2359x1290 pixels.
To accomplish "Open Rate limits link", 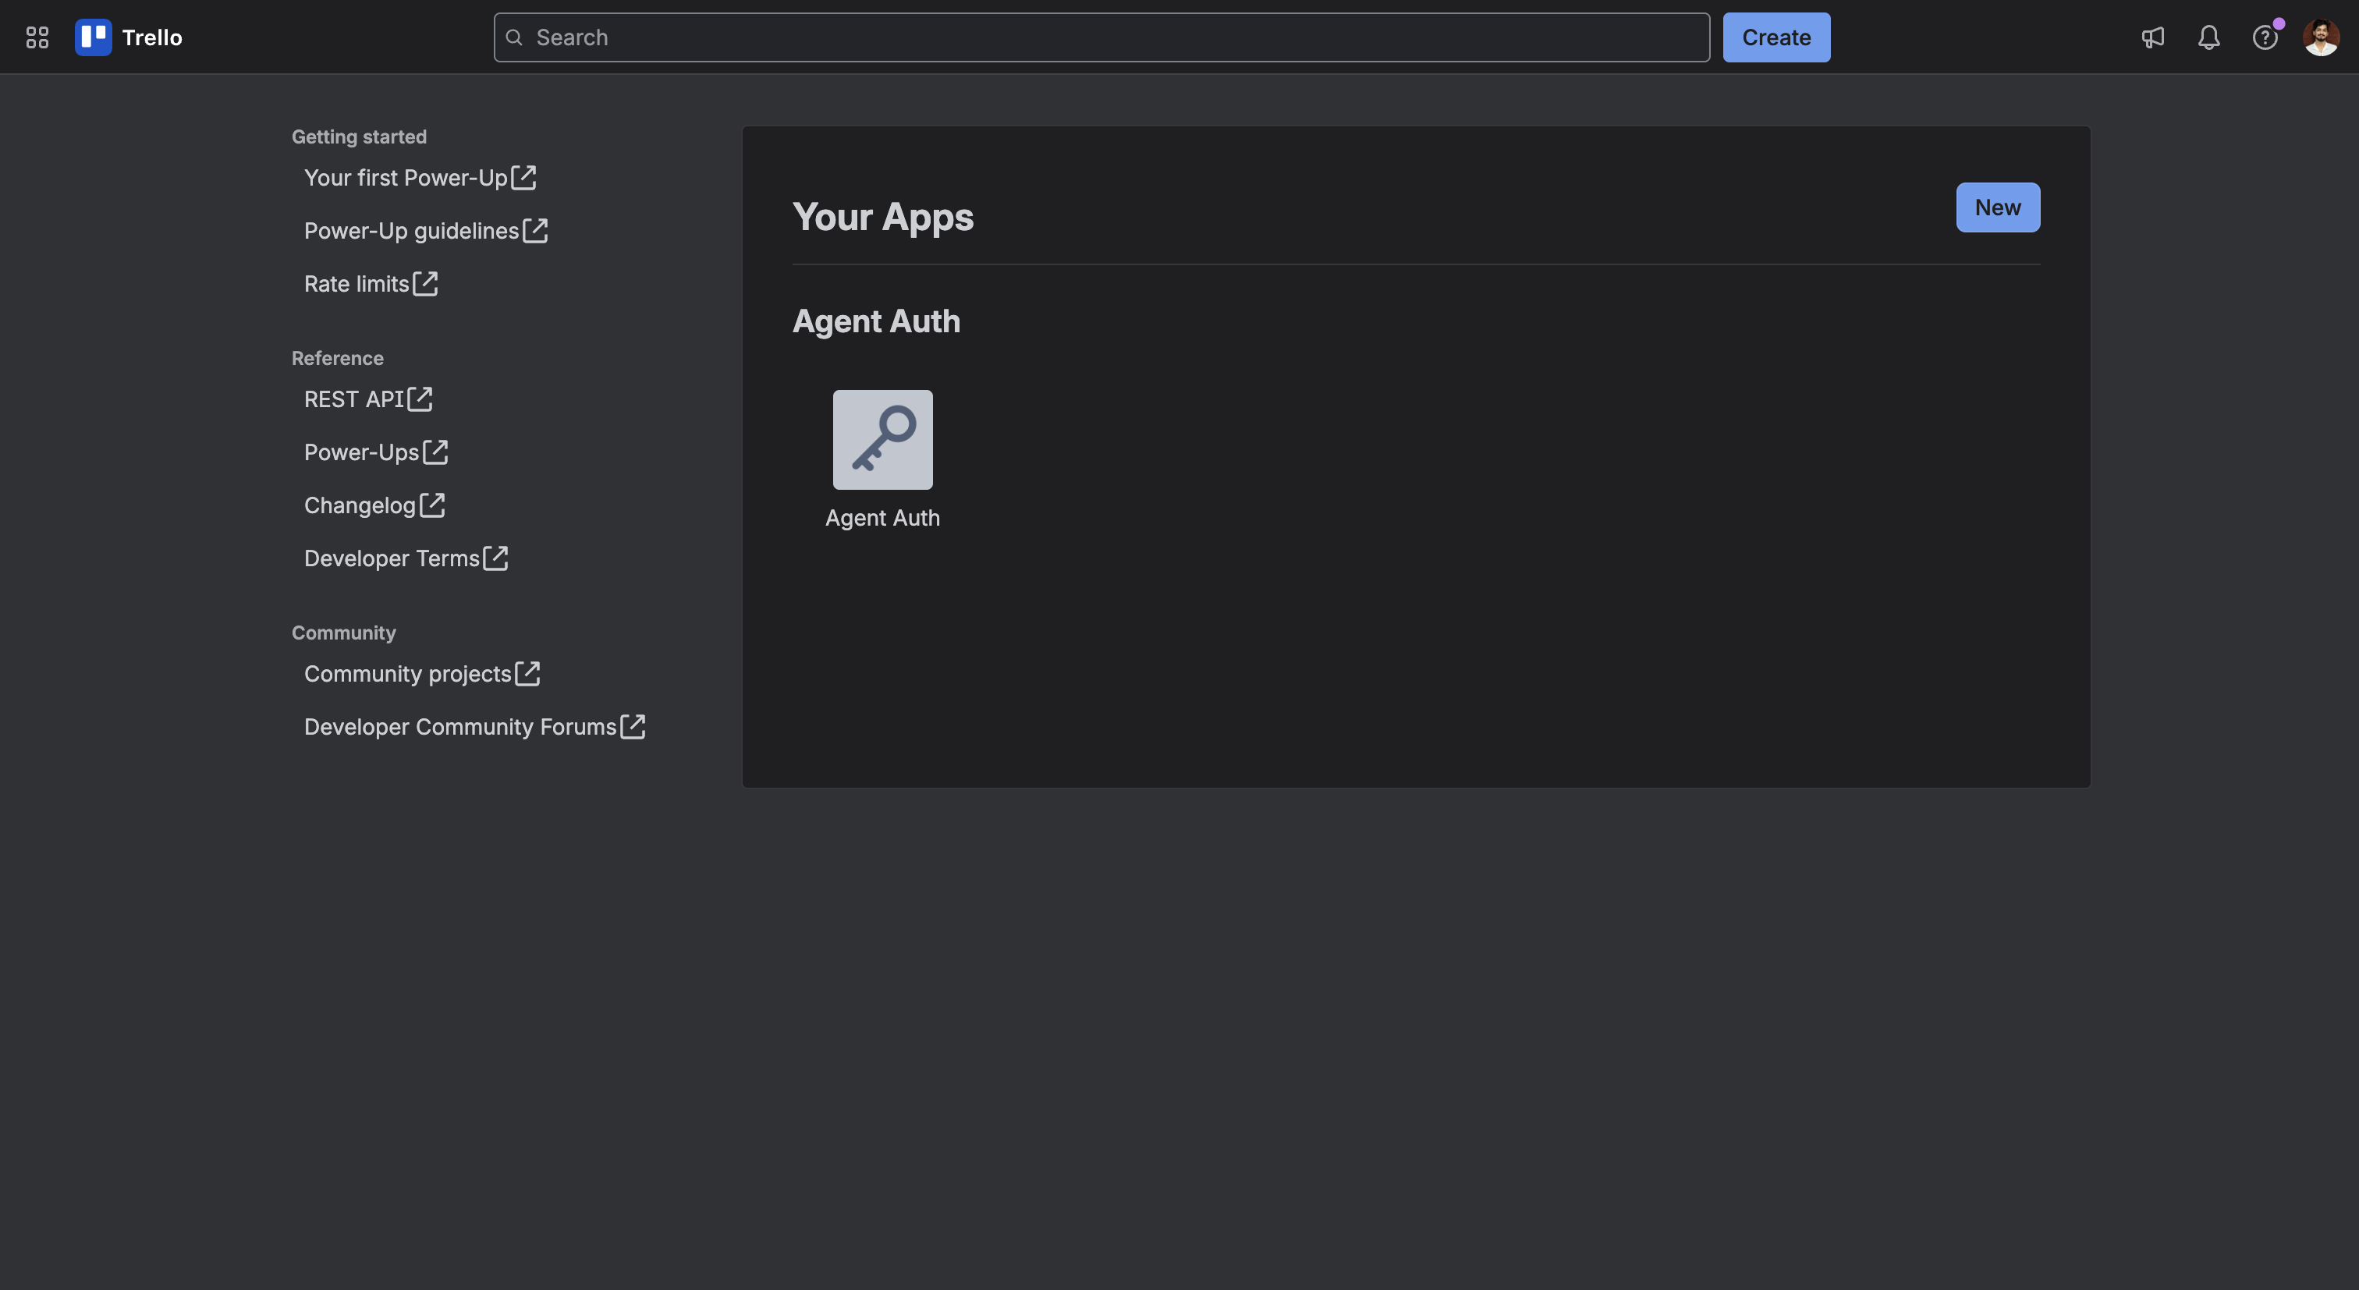I will pyautogui.click(x=357, y=284).
